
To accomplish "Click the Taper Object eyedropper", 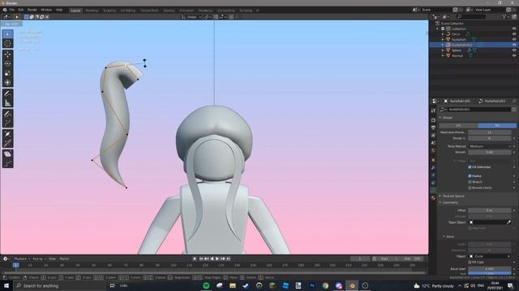I will coord(508,222).
